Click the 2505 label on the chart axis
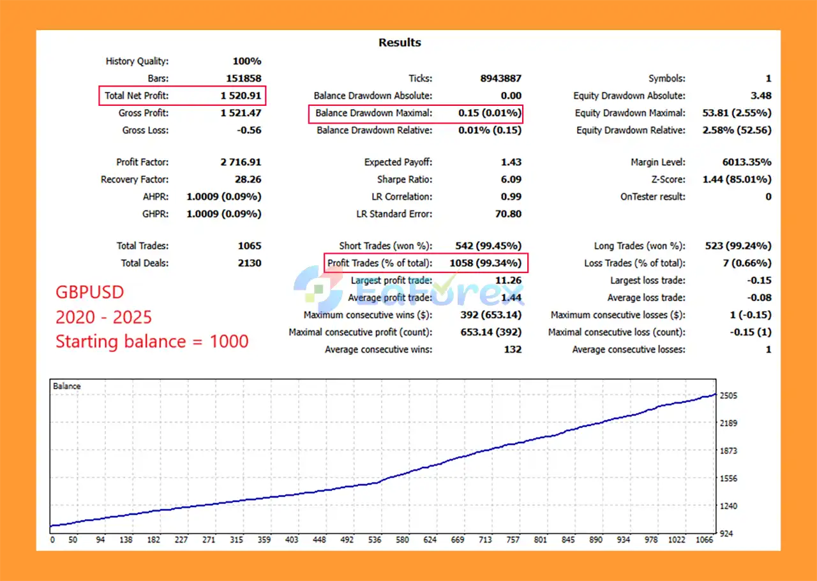This screenshot has height=581, width=817. pyautogui.click(x=728, y=395)
